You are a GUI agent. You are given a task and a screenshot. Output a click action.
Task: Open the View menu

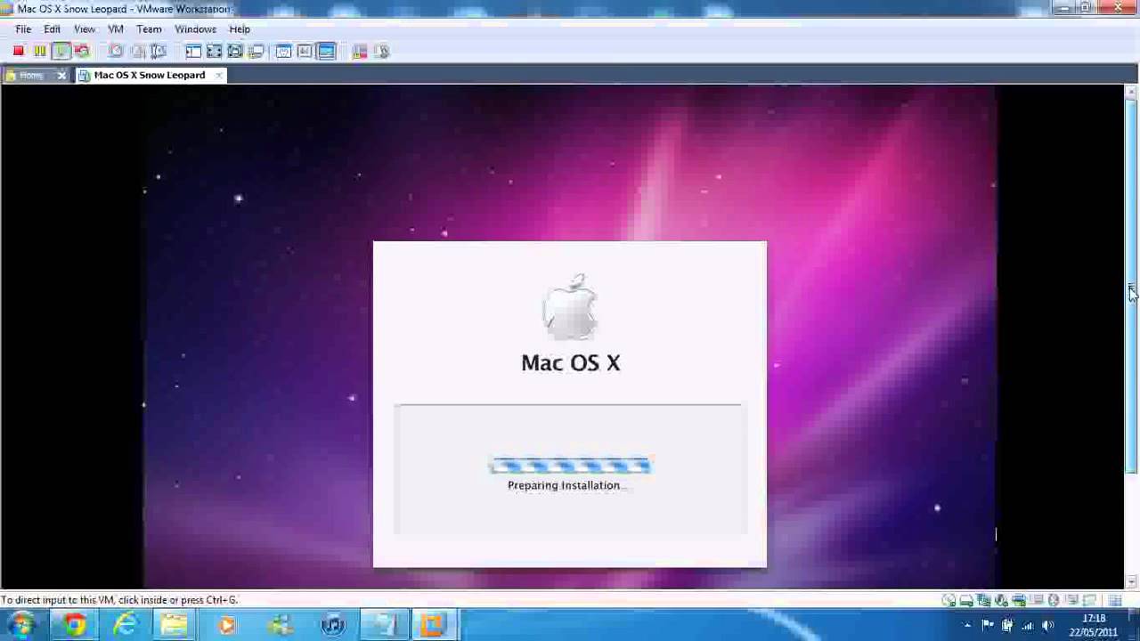[x=85, y=29]
